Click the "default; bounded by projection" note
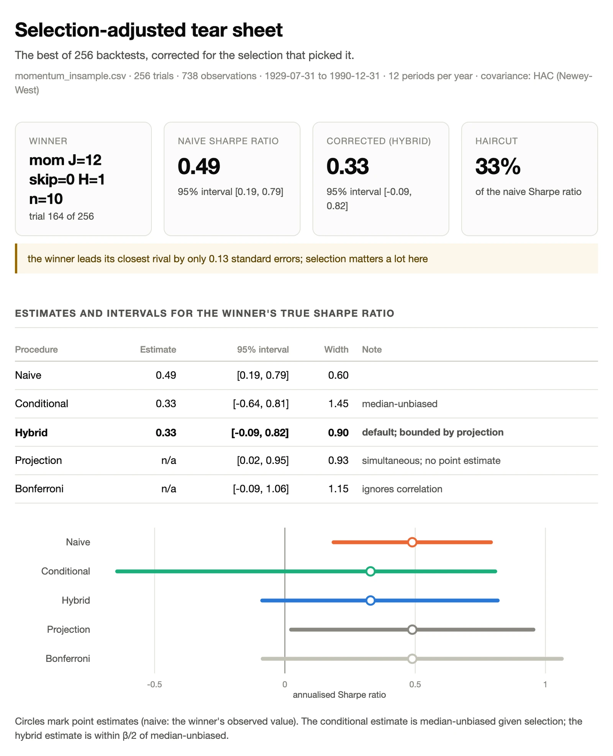 click(x=433, y=432)
